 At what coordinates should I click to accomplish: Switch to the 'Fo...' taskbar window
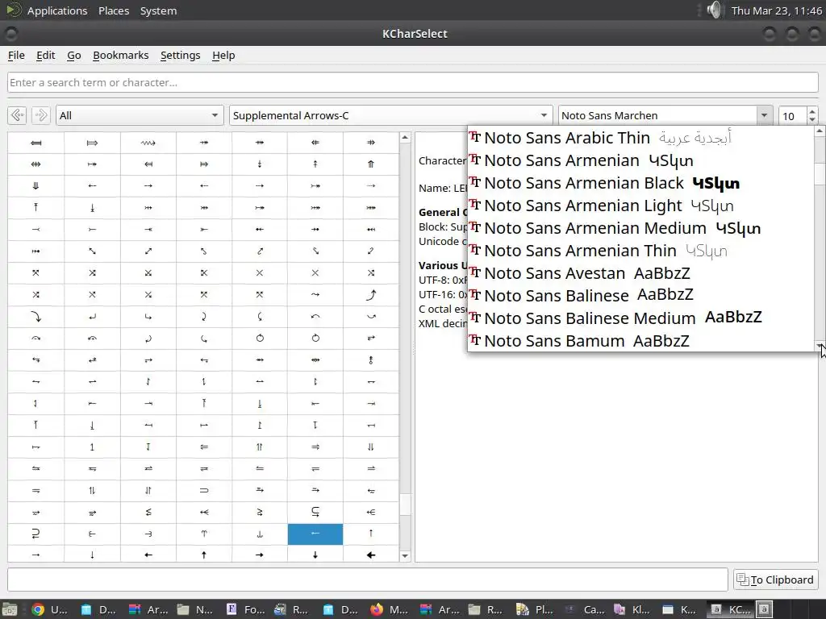(x=245, y=609)
